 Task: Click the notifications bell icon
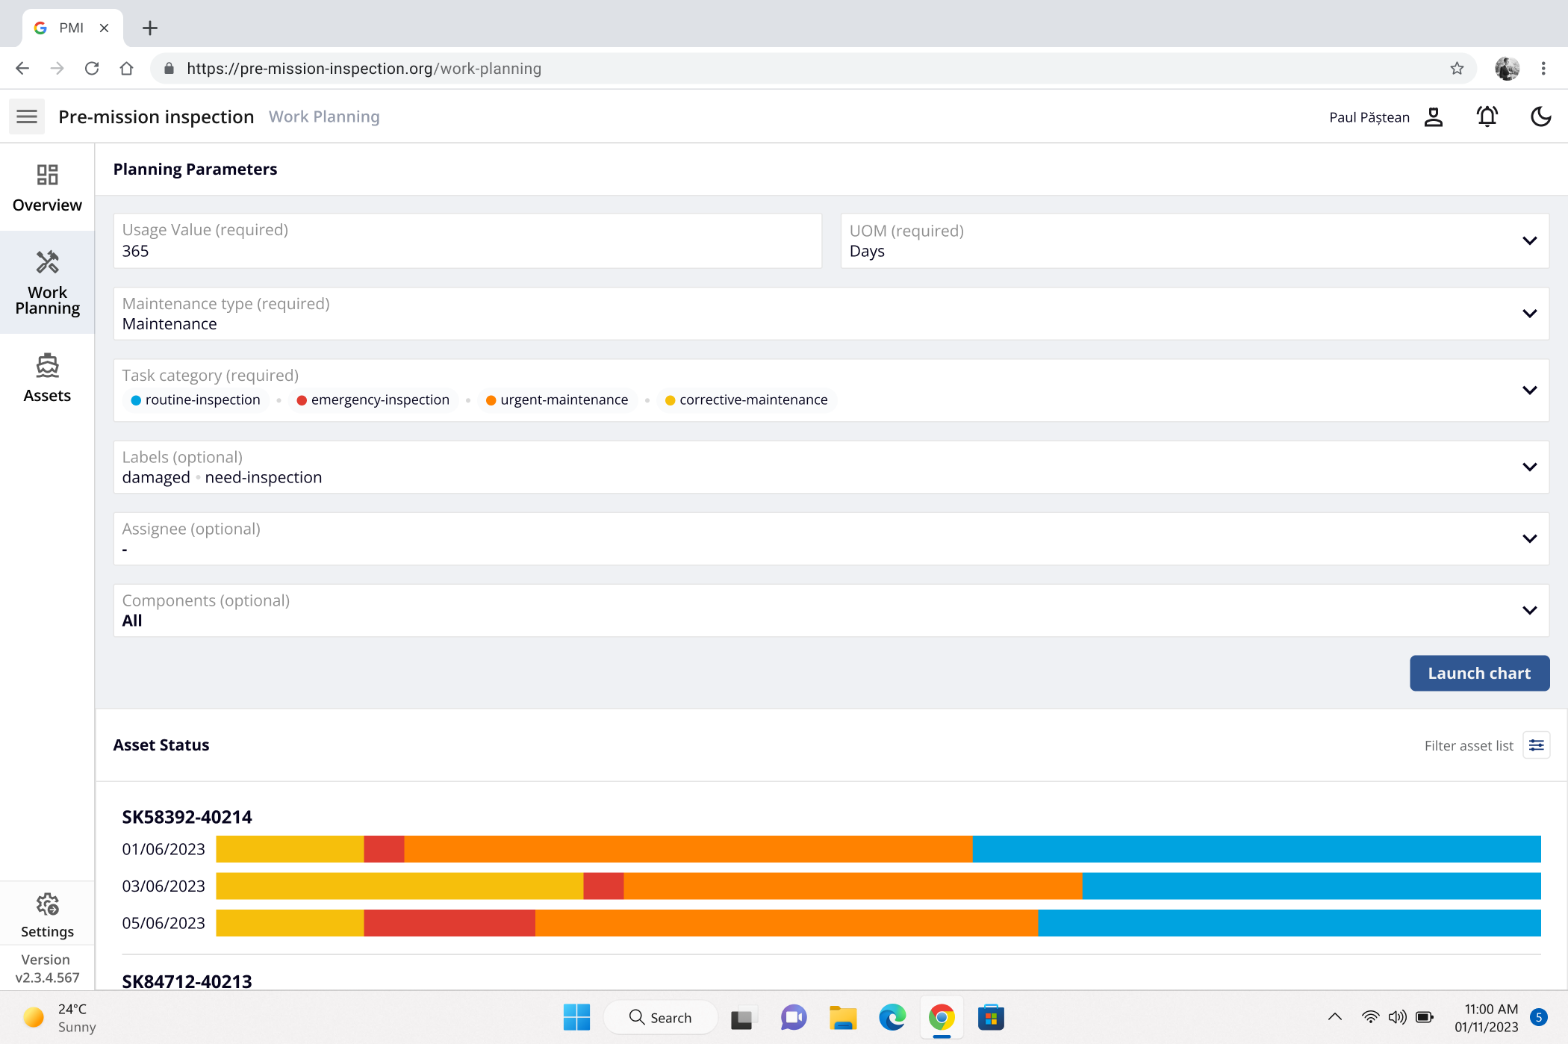coord(1487,116)
